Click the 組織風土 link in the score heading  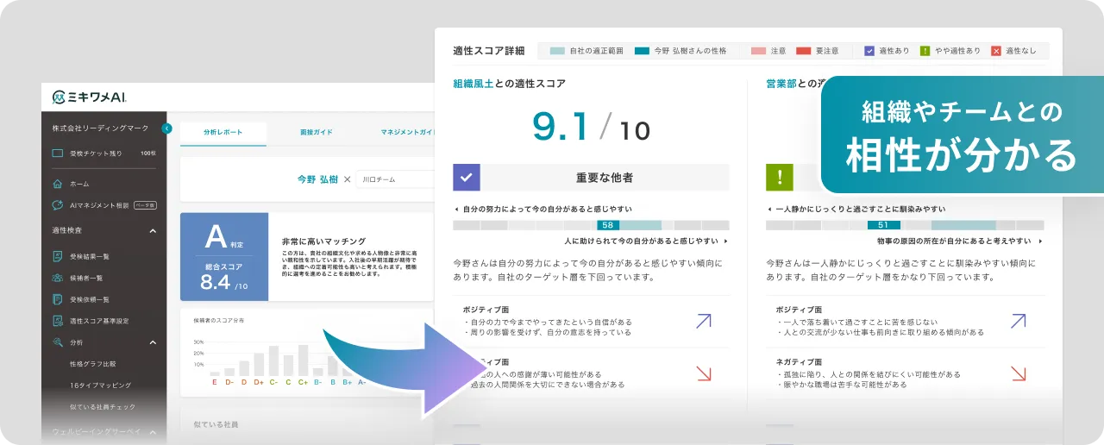[474, 84]
